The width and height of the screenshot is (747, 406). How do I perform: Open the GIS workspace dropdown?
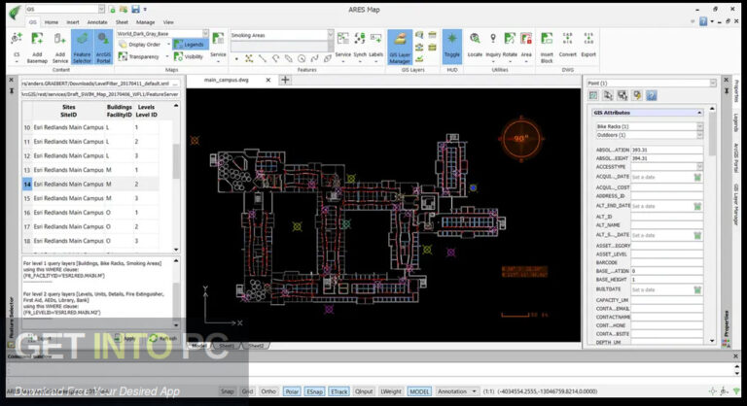click(x=101, y=9)
